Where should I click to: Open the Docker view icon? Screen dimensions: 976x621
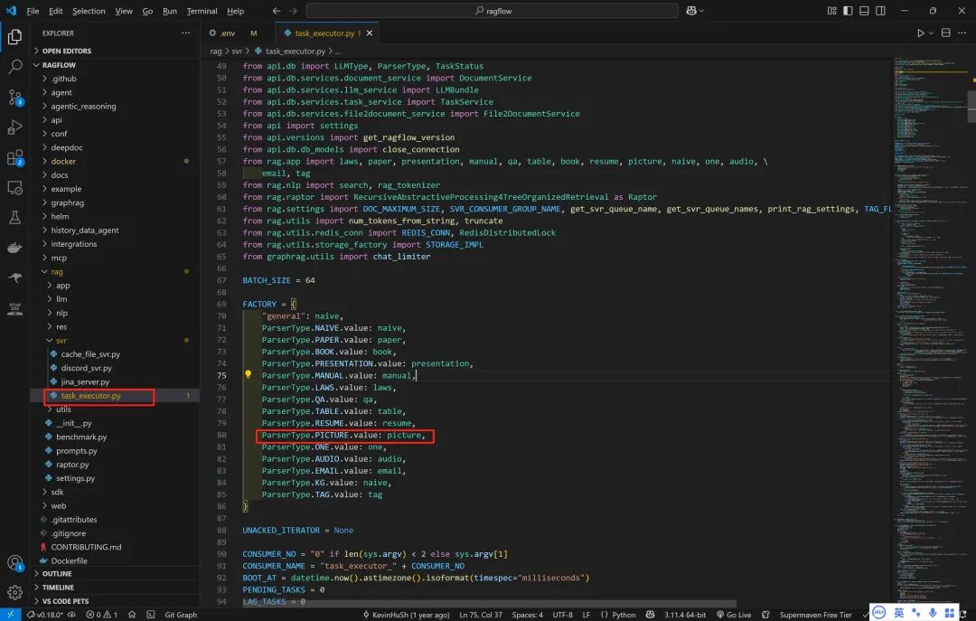(x=15, y=248)
